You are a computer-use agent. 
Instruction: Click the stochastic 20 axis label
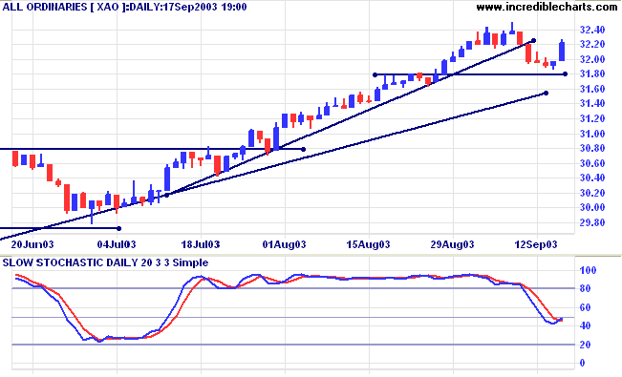click(586, 345)
